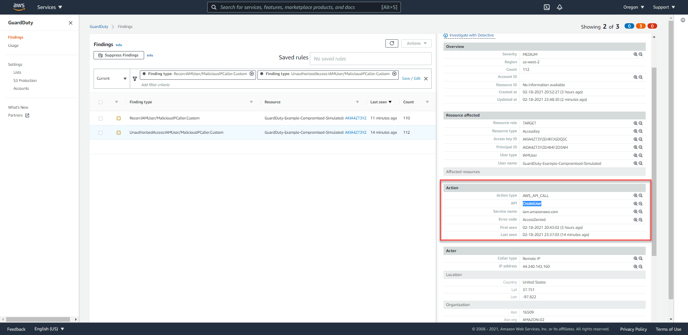Open the Resource column dropdown arrow
Image resolution: width=688 pixels, height=335 pixels.
point(357,102)
